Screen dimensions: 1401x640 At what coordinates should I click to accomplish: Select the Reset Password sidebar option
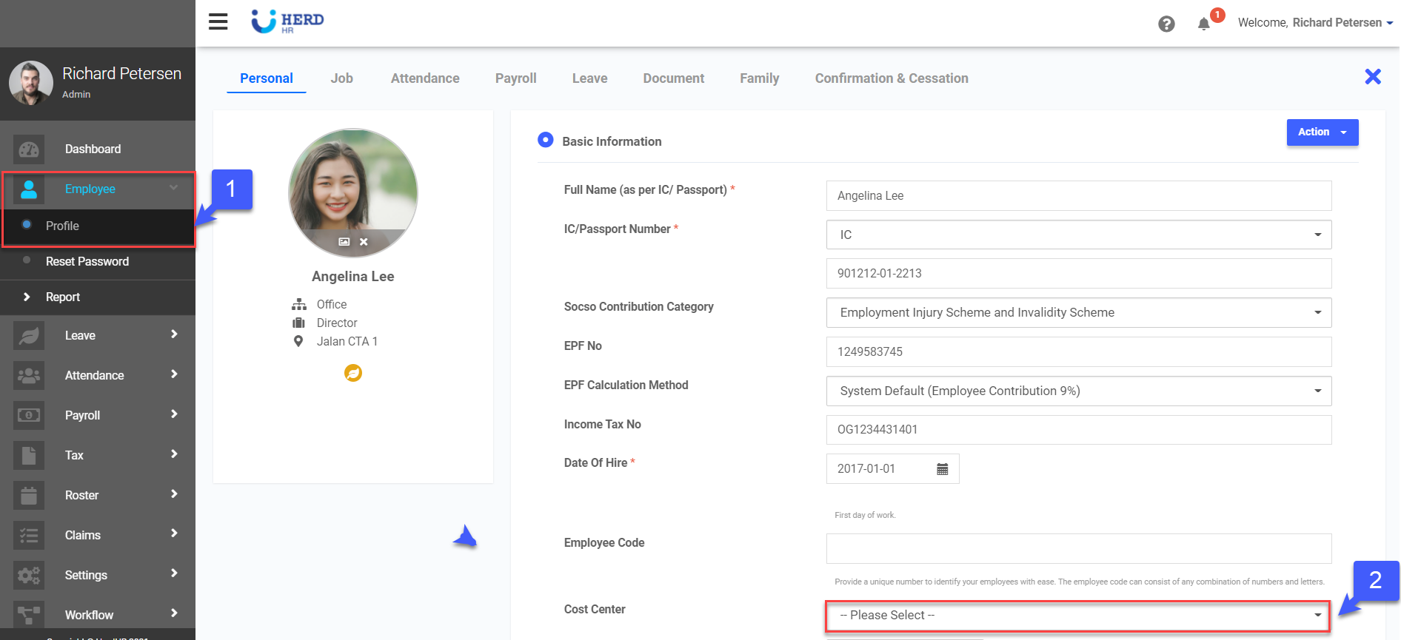click(87, 262)
